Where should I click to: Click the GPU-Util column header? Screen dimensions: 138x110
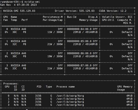point(108,20)
